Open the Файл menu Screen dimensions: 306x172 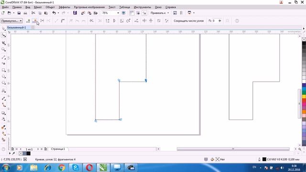(x=5, y=7)
